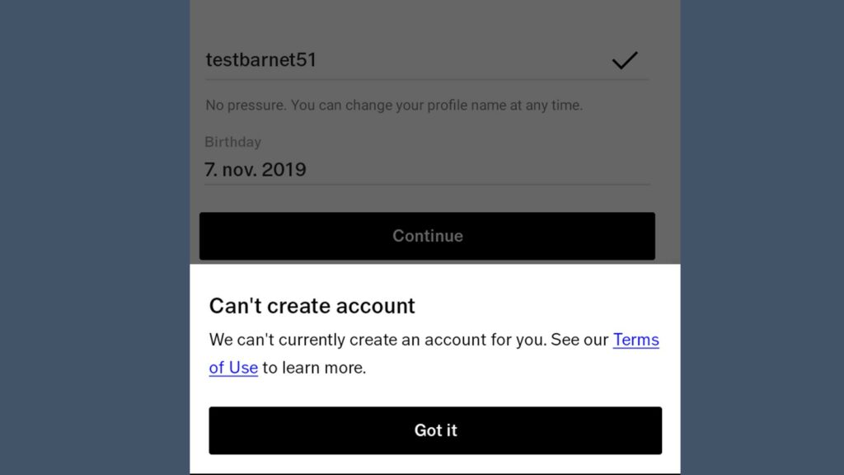This screenshot has width=844, height=475.
Task: Select the year 2019 in birthday
Action: click(284, 170)
